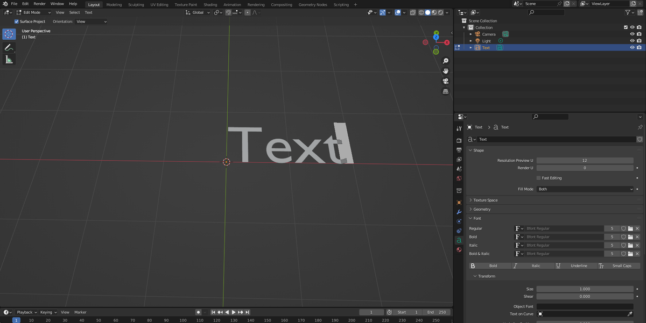Hide the Text object in viewport

pos(632,47)
